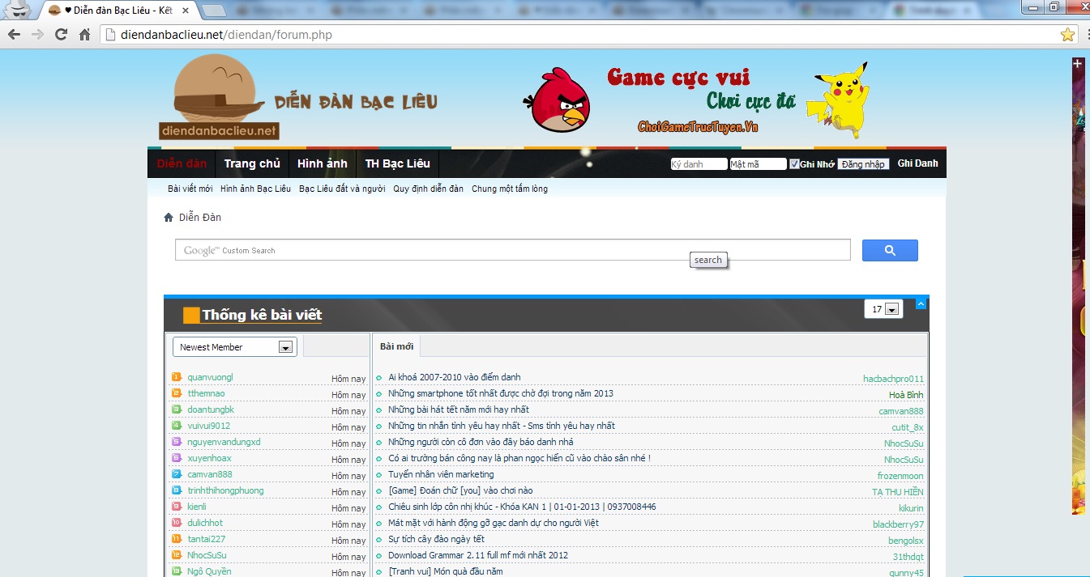Open Bạc Liêu đất và người link
This screenshot has width=1090, height=577.
[342, 189]
